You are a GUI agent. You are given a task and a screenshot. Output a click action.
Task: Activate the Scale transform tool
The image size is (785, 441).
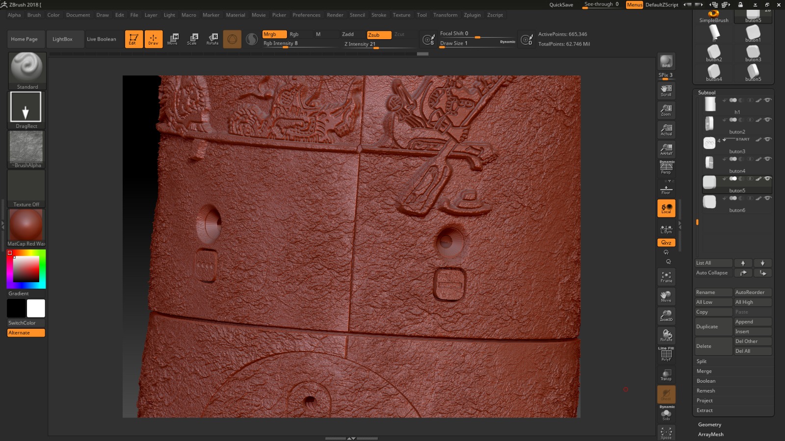tap(192, 39)
